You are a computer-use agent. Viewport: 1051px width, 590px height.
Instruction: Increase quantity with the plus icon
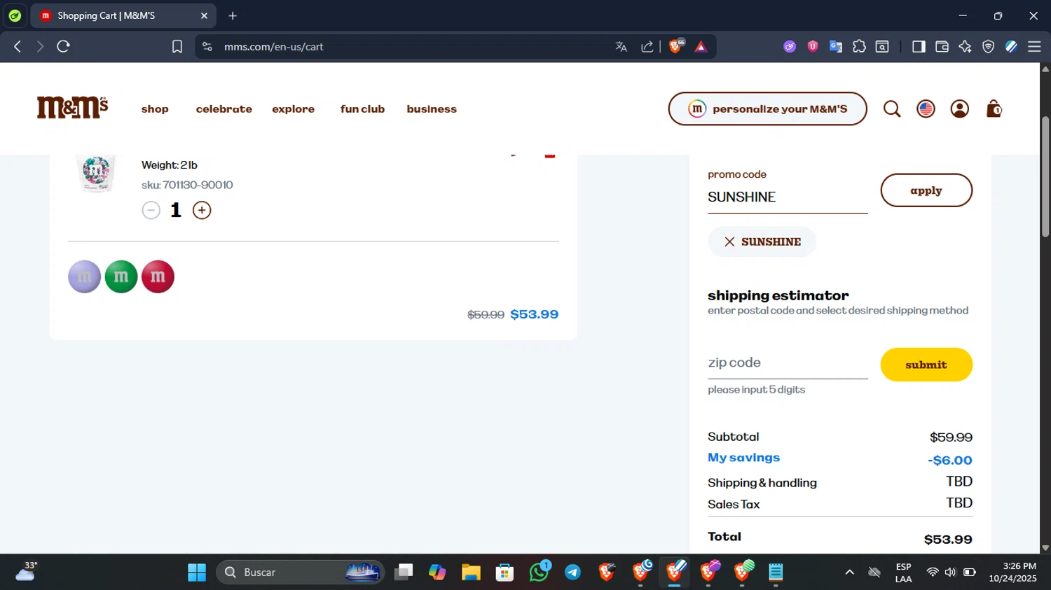click(202, 210)
